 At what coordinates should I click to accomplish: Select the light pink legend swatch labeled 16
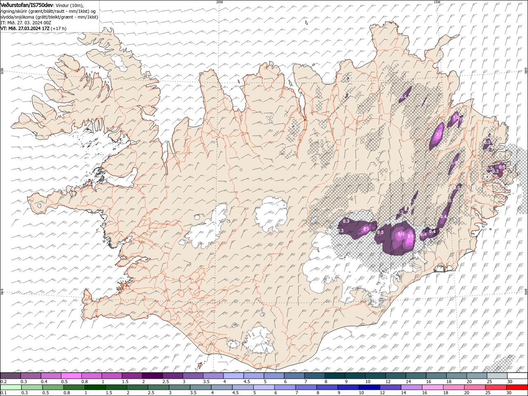[433, 387]
